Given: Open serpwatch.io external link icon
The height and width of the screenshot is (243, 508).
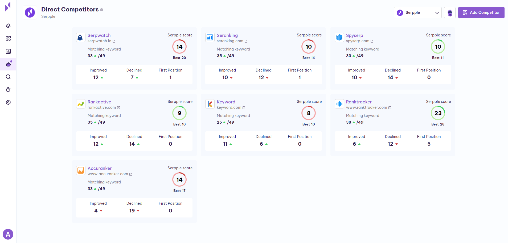Looking at the screenshot, I should click(x=114, y=41).
